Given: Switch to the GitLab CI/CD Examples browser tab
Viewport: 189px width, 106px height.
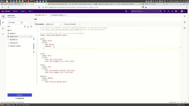Looking at the screenshot, I should pyautogui.click(x=59, y=4).
